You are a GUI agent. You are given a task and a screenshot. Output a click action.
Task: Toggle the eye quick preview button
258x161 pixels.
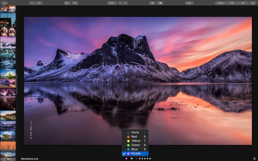tap(152, 3)
